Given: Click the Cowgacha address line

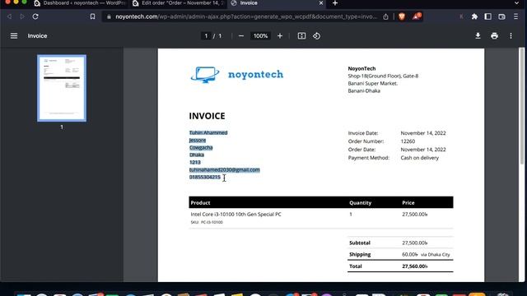Looking at the screenshot, I should pyautogui.click(x=201, y=147).
